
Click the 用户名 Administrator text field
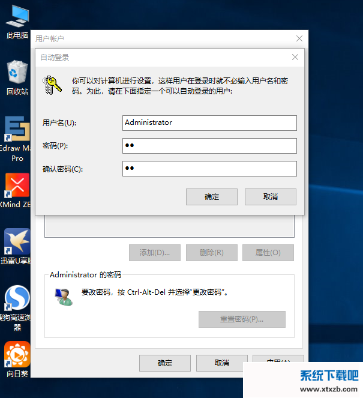point(209,123)
